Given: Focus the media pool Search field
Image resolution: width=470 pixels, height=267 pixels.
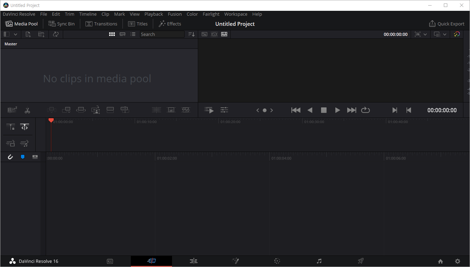Looking at the screenshot, I should 162,34.
